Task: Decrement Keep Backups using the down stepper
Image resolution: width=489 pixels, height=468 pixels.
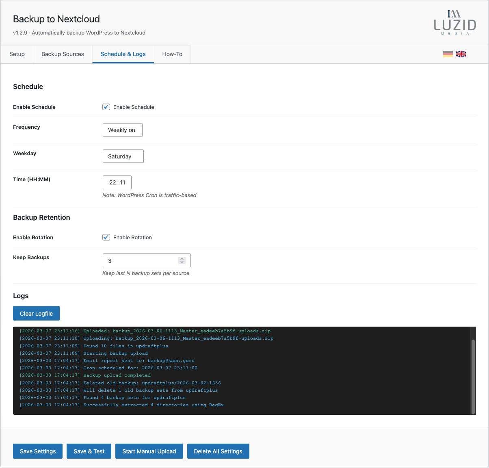Action: pyautogui.click(x=182, y=262)
